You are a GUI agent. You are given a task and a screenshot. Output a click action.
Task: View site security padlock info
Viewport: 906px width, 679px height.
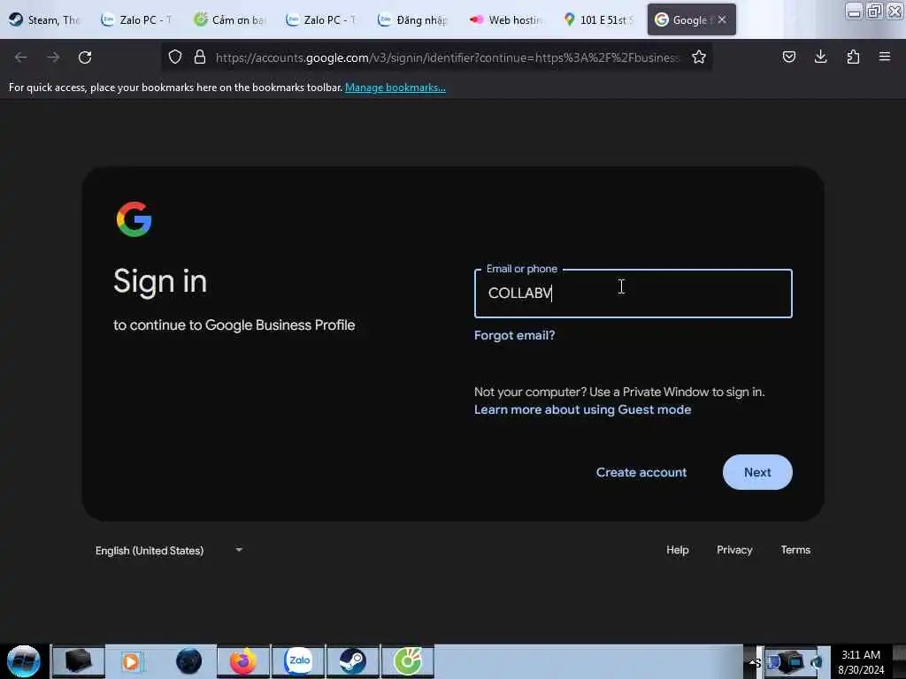[200, 57]
